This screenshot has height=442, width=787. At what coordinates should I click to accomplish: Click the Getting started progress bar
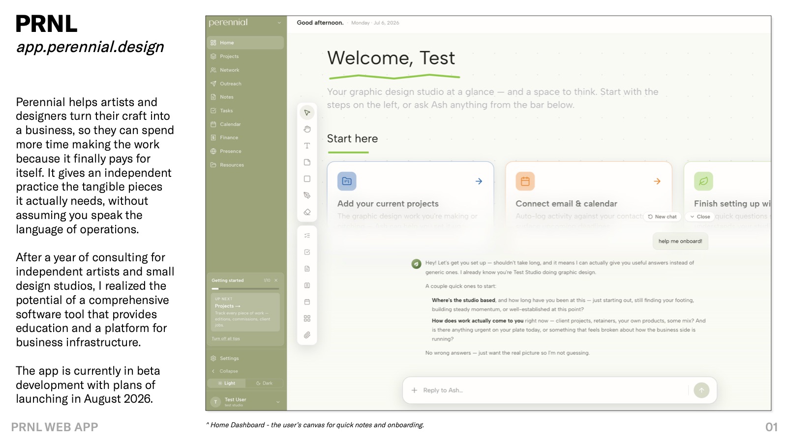point(245,289)
